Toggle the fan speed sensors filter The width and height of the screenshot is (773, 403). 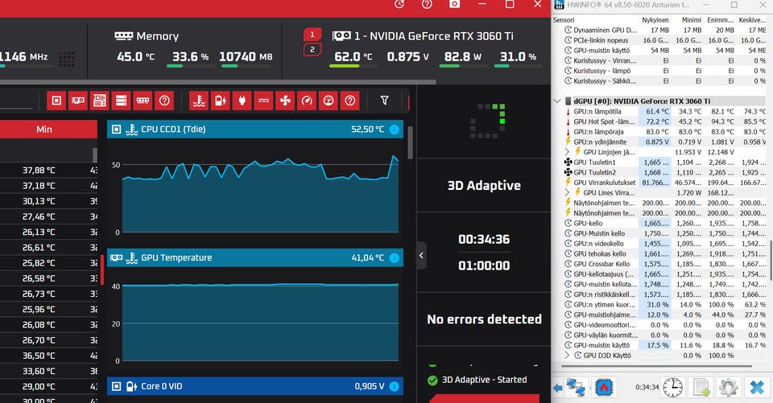tap(285, 101)
